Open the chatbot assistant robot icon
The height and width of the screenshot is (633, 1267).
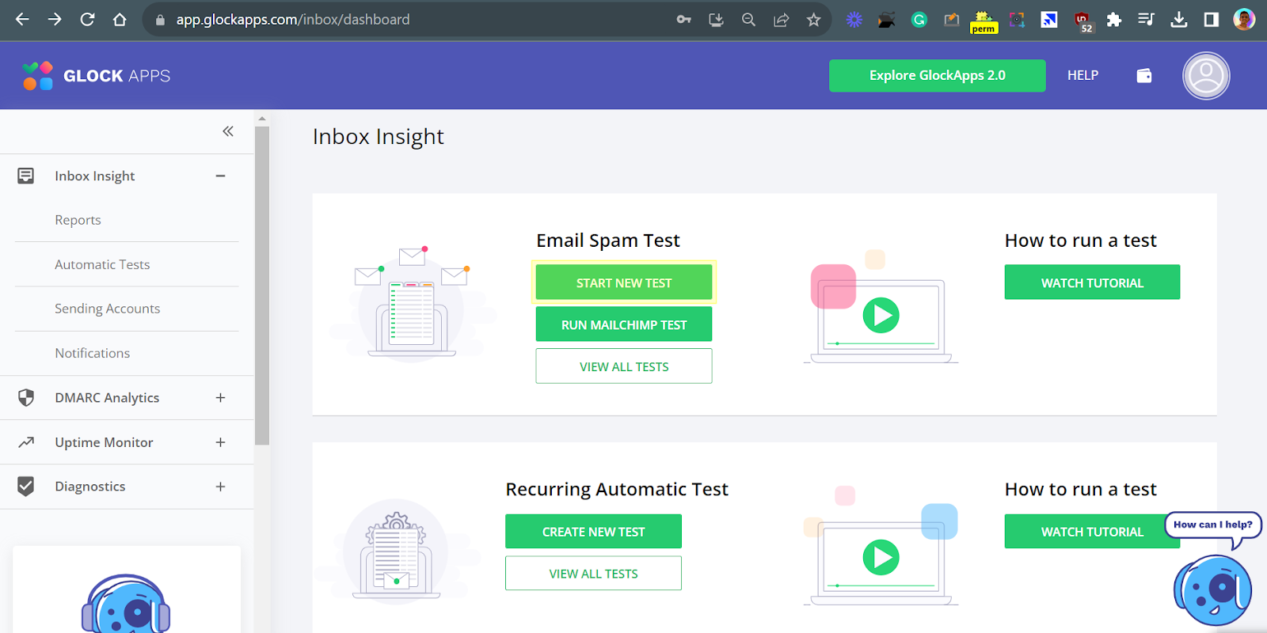tap(1212, 590)
